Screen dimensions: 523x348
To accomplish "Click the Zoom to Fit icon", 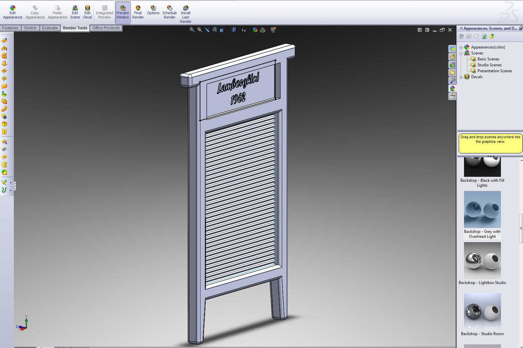I will pyautogui.click(x=192, y=30).
